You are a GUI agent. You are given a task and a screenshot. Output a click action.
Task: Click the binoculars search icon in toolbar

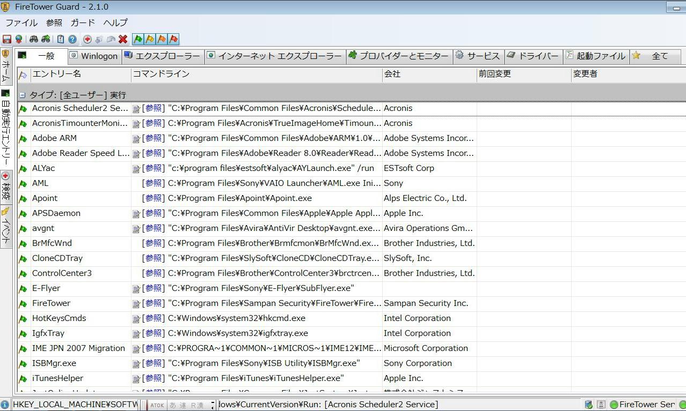[x=33, y=39]
